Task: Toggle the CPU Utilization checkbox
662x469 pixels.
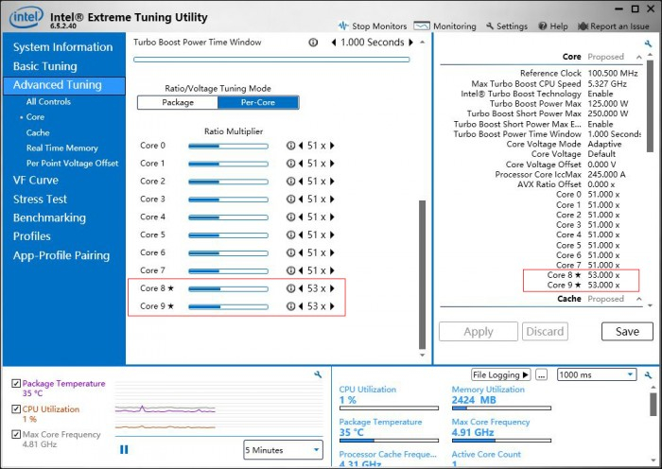Action: tap(16, 409)
